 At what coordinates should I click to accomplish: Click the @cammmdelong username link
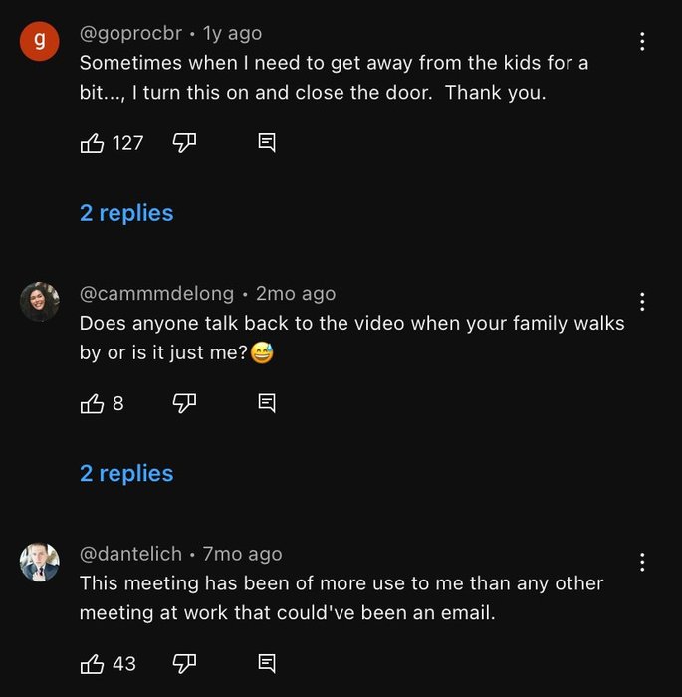(156, 294)
